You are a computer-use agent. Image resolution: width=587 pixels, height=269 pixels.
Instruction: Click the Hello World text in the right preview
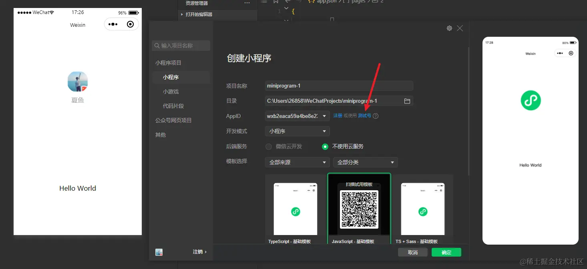tap(531, 165)
